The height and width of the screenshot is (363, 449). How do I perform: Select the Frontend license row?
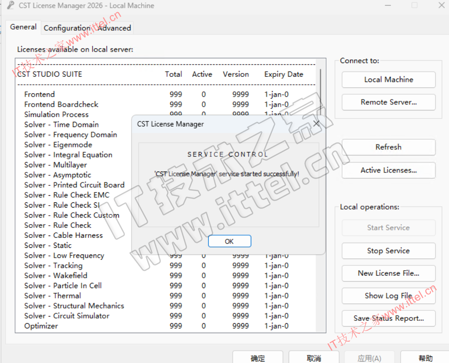pyautogui.click(x=40, y=94)
